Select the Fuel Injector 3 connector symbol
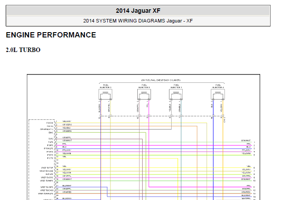Image resolution: width=283 pixels, height=200 pixels. pyautogui.click(x=144, y=94)
